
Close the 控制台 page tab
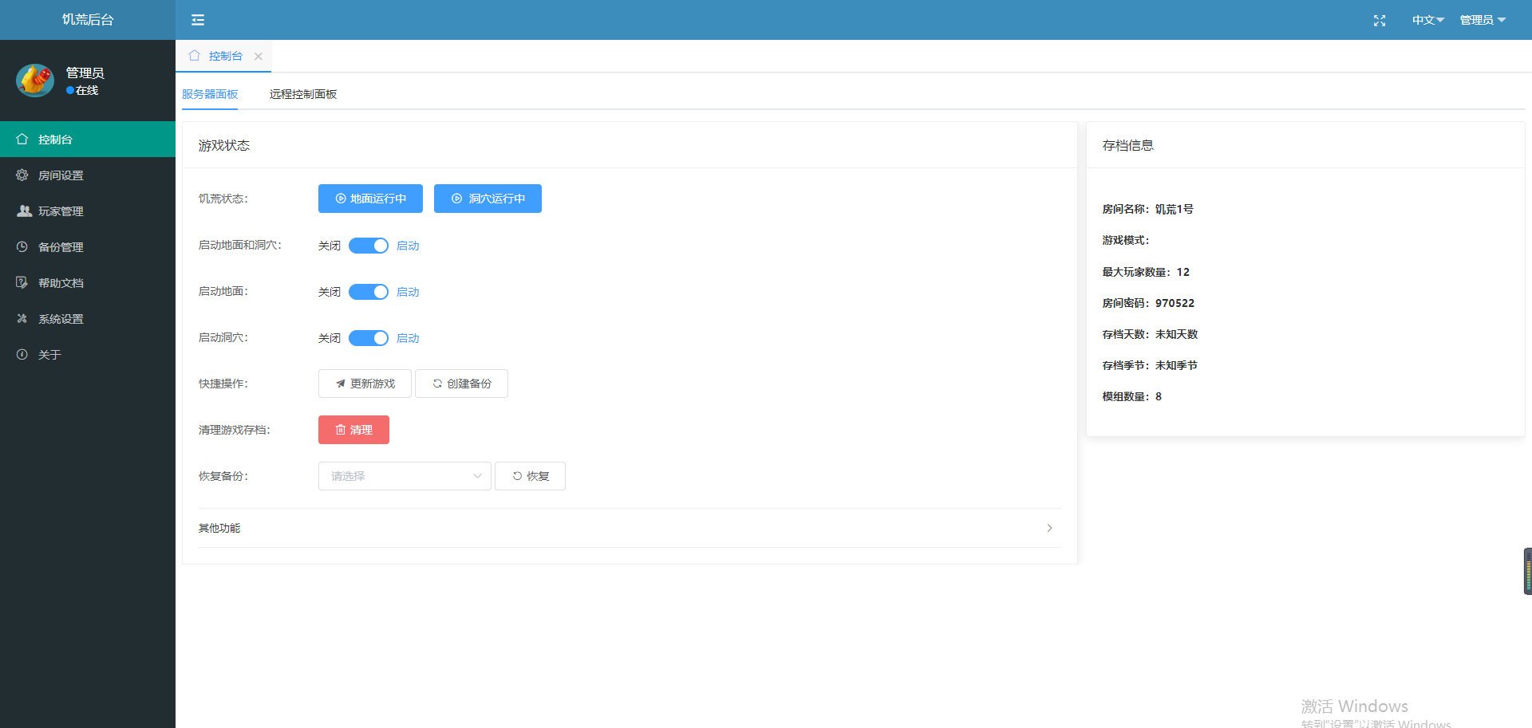[x=259, y=57]
